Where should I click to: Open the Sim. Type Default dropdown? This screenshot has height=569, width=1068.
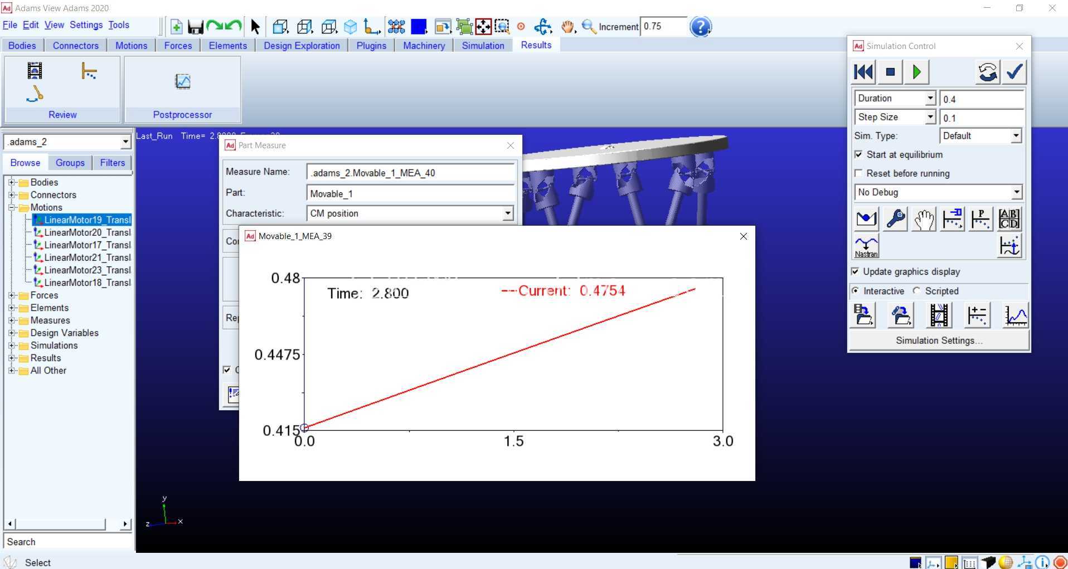tap(1016, 136)
